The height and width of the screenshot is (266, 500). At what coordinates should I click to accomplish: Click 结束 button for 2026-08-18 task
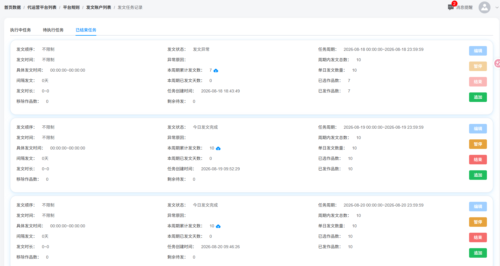click(478, 82)
